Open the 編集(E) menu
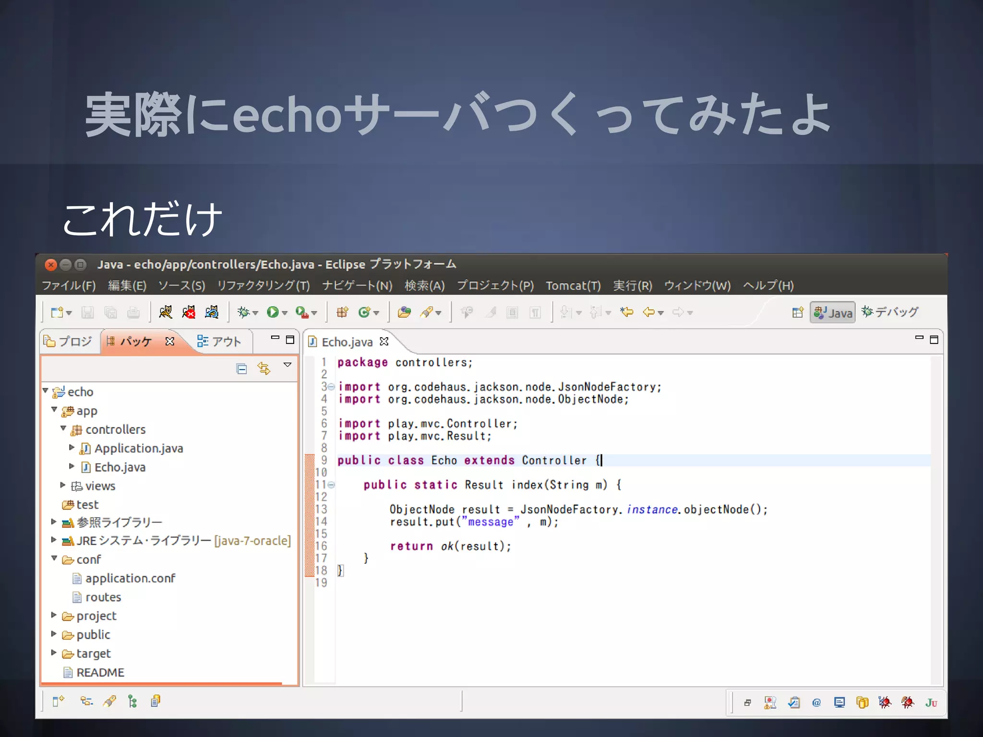 tap(127, 285)
